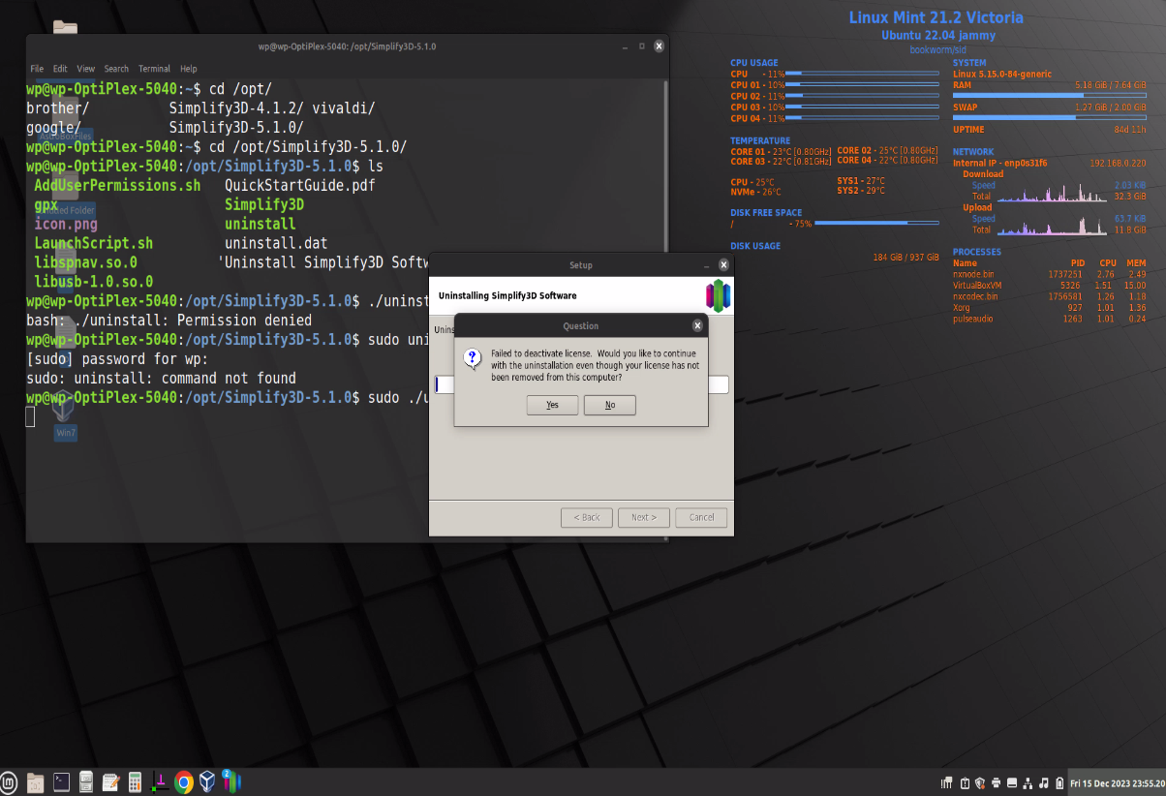
Task: Click uninstall.dat in terminal output
Action: point(276,243)
